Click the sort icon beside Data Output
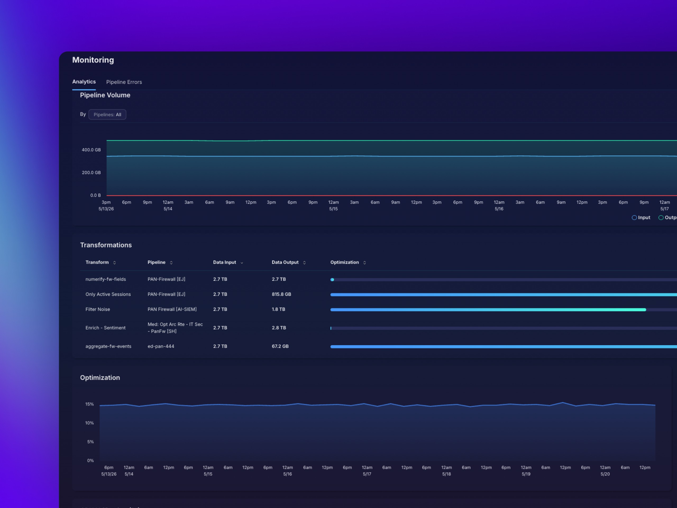Image resolution: width=677 pixels, height=508 pixels. coord(304,263)
